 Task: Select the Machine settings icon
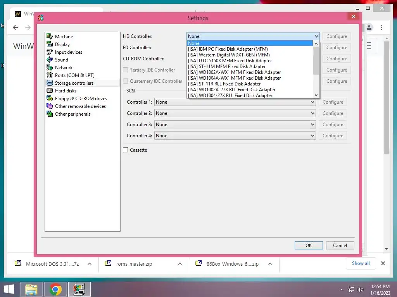click(x=50, y=36)
